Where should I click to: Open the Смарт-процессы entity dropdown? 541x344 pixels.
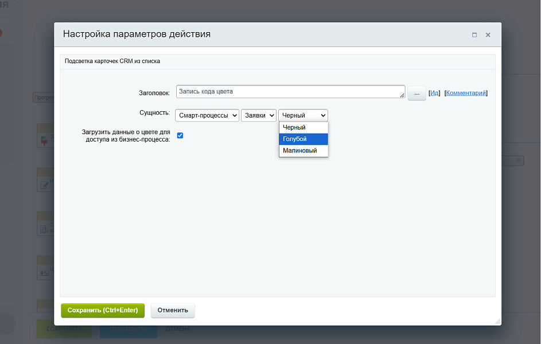coord(207,115)
